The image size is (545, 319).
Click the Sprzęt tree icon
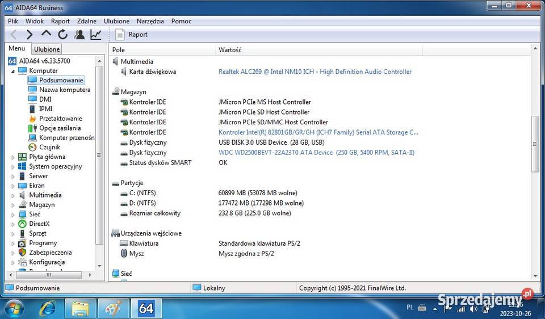(x=22, y=233)
